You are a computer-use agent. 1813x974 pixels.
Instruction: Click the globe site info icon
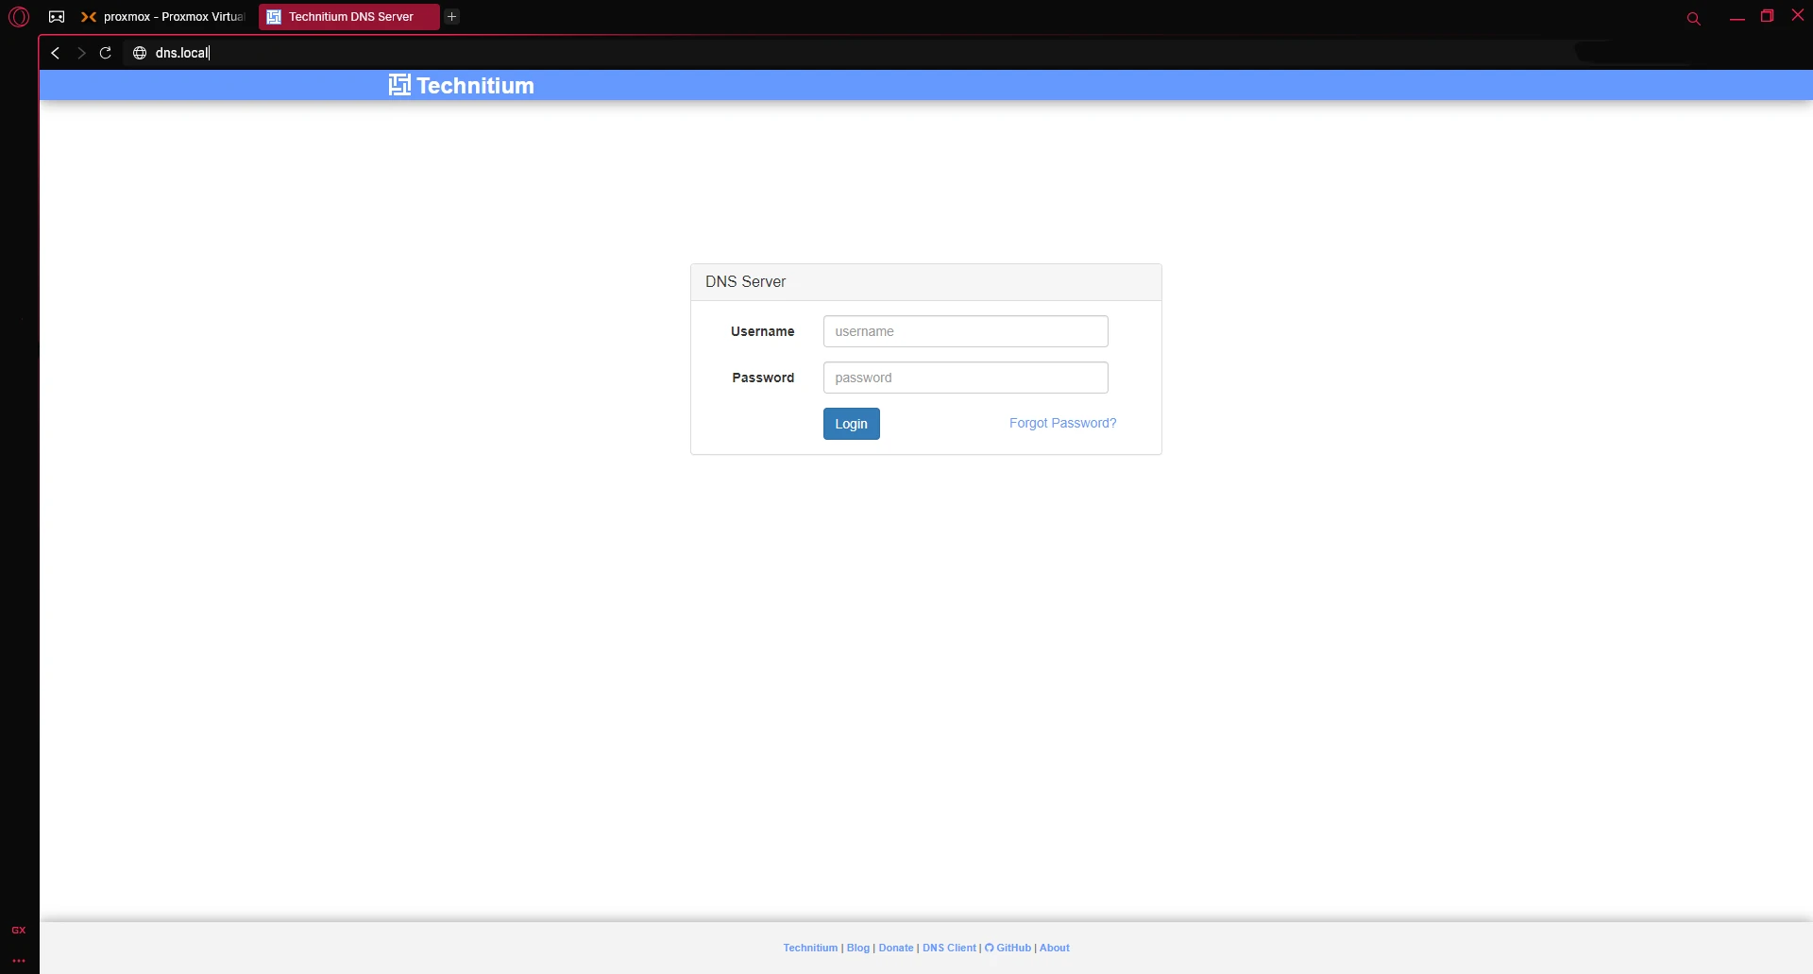[140, 53]
